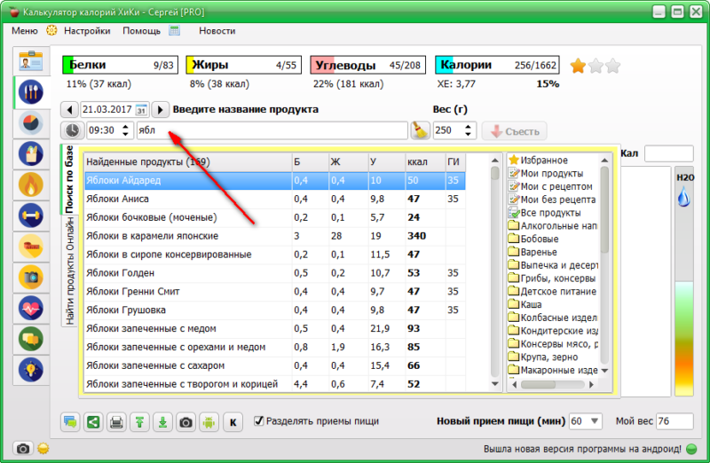Open the heart rate health sidebar icon

click(30, 307)
